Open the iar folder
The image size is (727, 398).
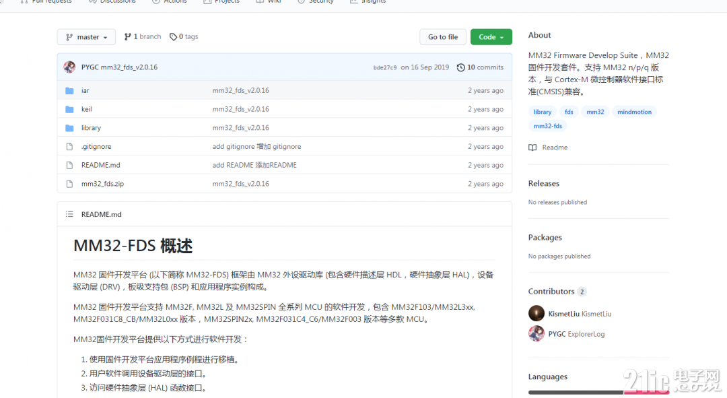(85, 90)
